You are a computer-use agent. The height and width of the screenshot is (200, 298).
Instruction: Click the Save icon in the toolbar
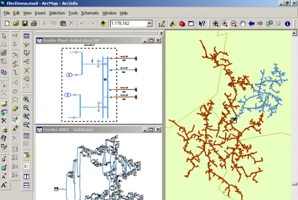(25, 24)
